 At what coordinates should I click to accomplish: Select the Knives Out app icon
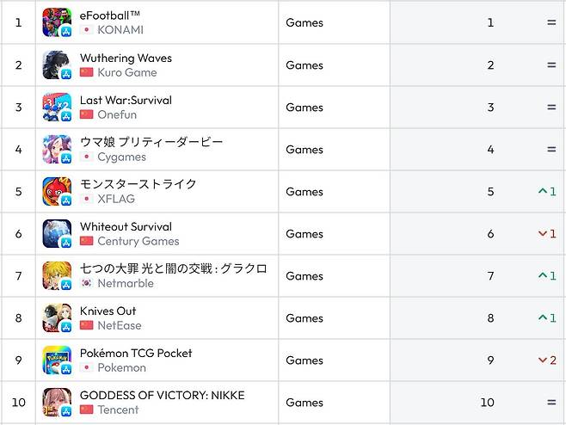click(57, 317)
